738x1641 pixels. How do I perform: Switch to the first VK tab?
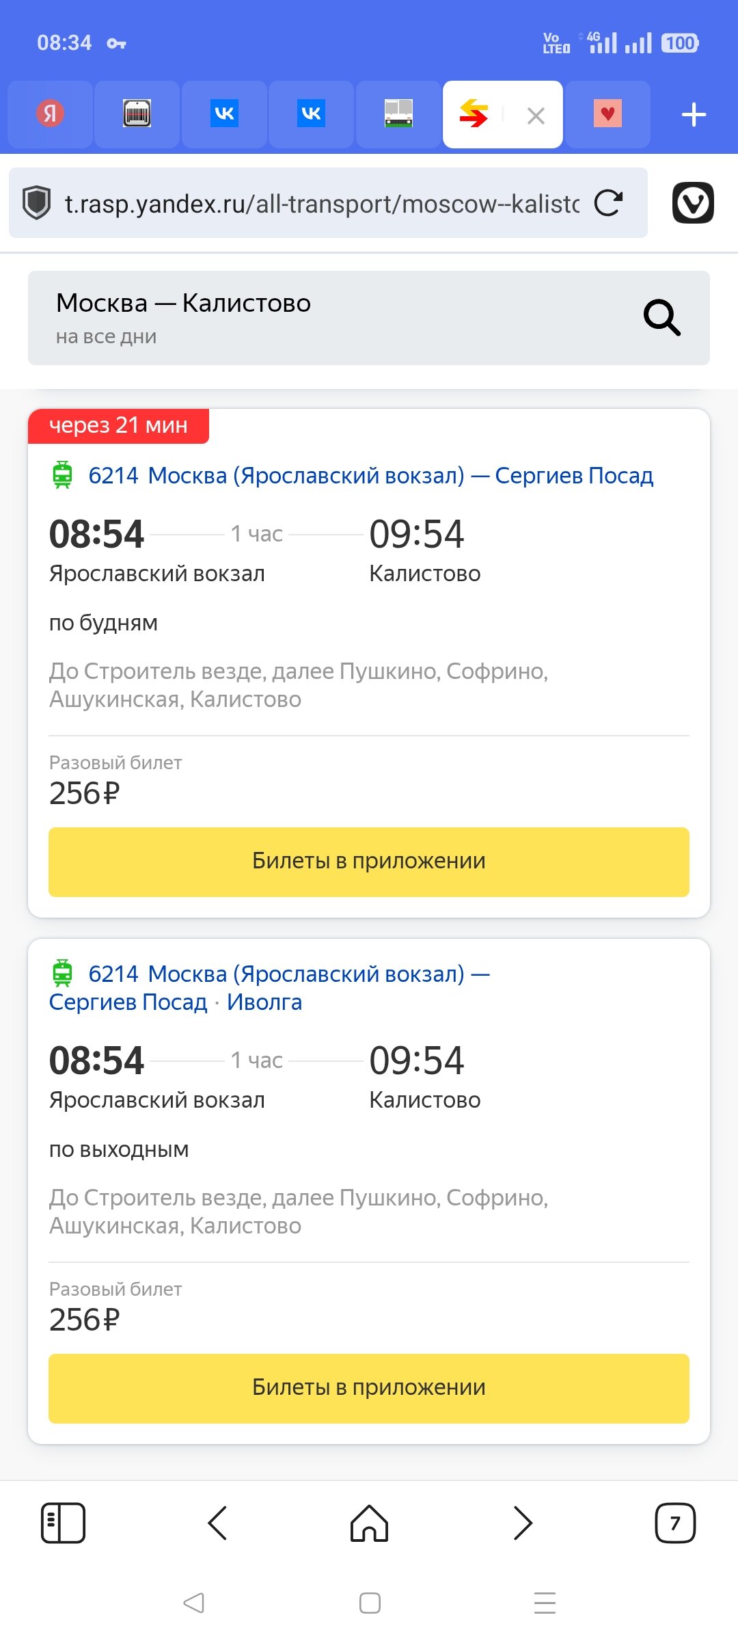[x=224, y=114]
